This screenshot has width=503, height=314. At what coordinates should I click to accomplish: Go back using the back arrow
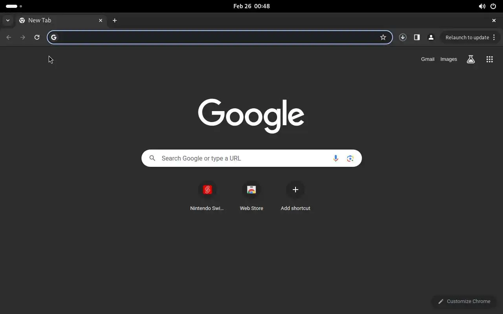click(9, 37)
